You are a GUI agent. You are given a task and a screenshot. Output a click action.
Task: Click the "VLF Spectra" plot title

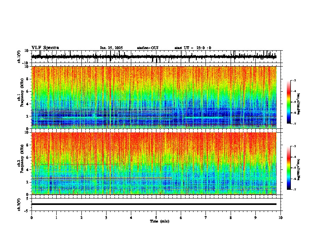(45, 48)
